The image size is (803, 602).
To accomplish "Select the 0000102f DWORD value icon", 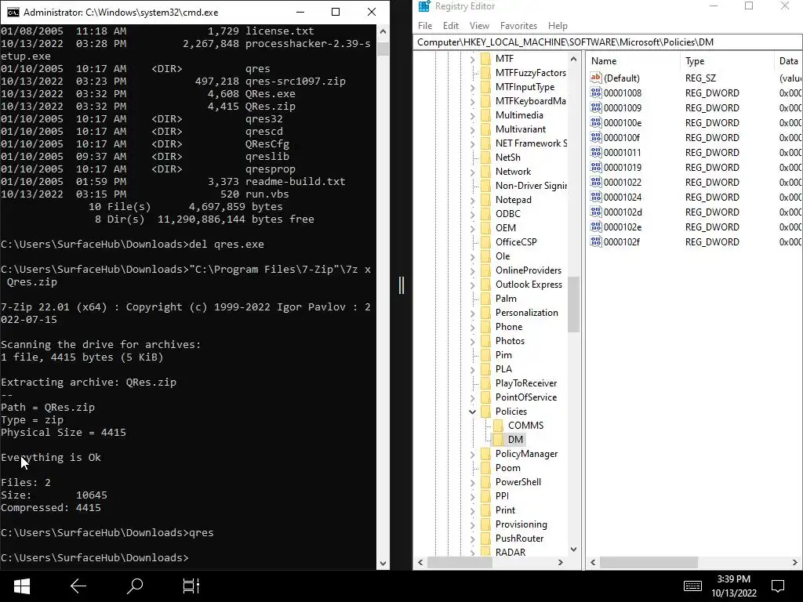I will pos(596,241).
